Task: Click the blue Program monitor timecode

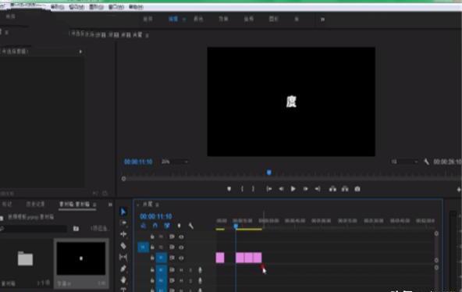Action: point(138,162)
